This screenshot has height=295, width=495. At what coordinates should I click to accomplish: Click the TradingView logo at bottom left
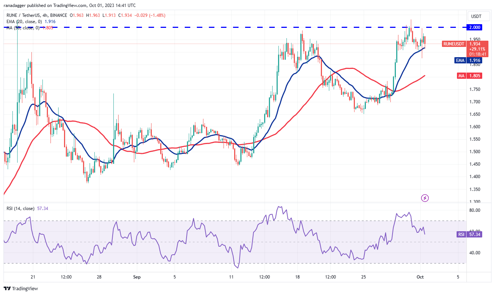point(21,288)
